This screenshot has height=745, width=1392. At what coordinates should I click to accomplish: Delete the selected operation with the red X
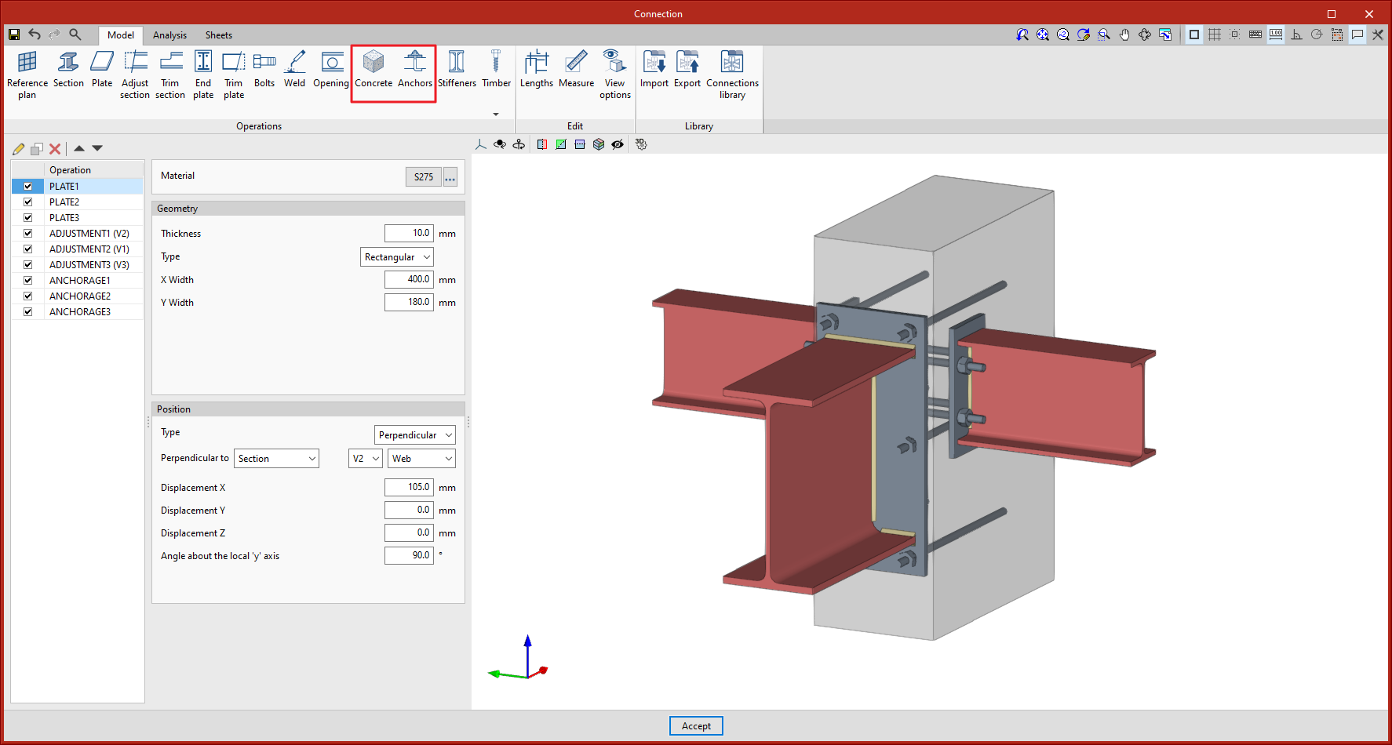pos(54,148)
